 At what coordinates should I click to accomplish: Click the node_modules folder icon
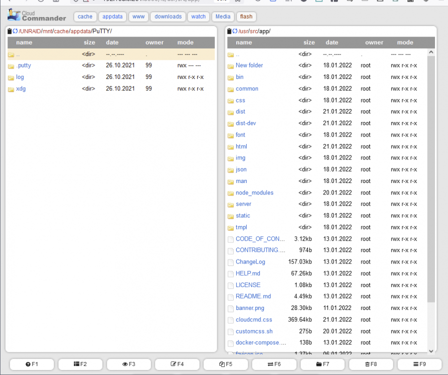click(231, 193)
